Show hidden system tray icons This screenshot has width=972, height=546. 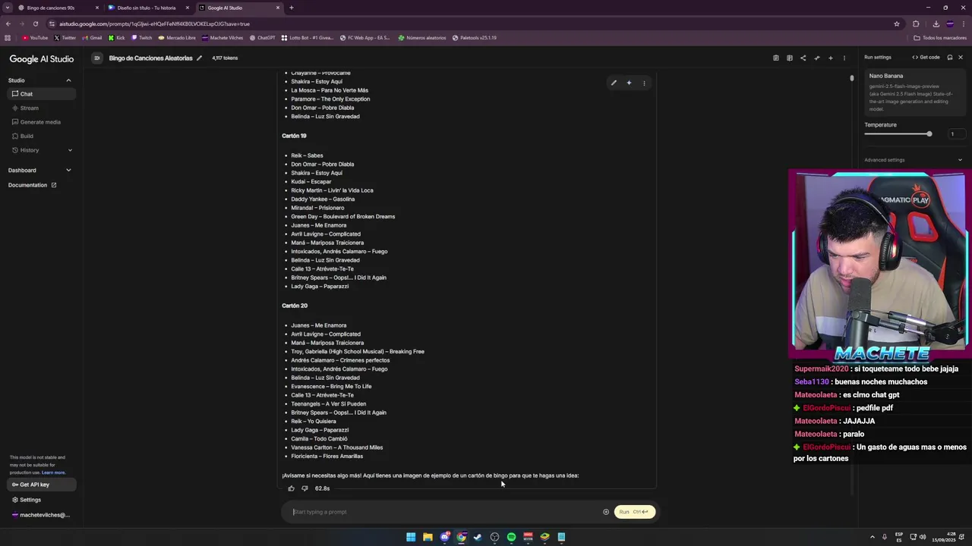pyautogui.click(x=872, y=537)
